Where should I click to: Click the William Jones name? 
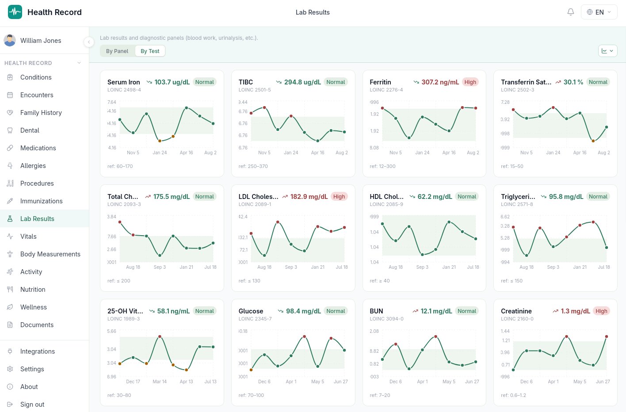[x=41, y=41]
